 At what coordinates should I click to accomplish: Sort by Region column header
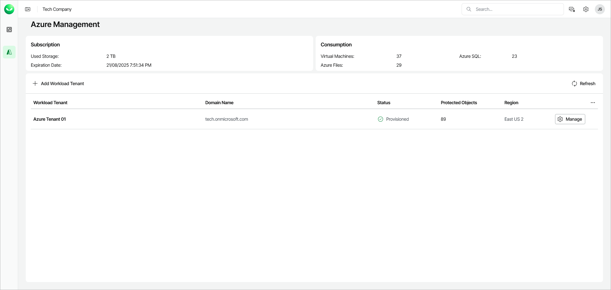pyautogui.click(x=511, y=103)
